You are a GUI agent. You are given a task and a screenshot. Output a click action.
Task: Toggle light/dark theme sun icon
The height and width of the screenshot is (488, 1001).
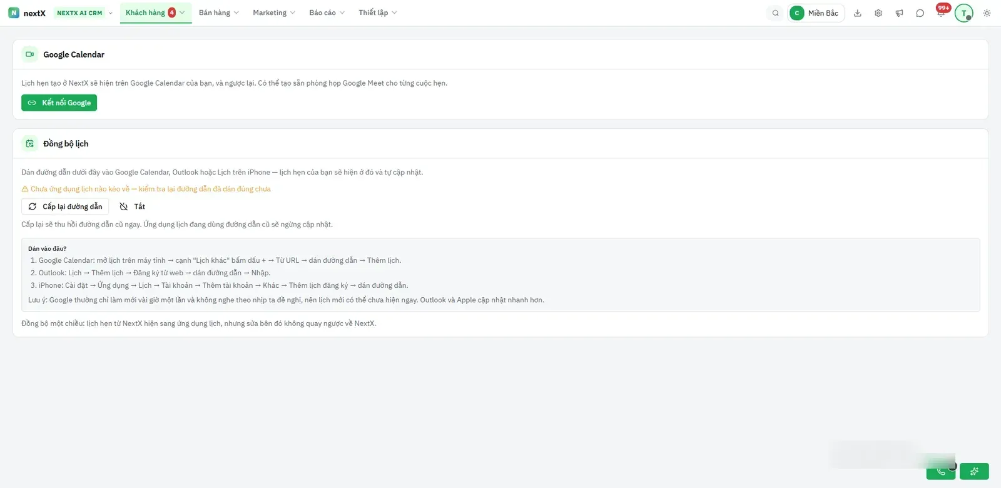(987, 13)
